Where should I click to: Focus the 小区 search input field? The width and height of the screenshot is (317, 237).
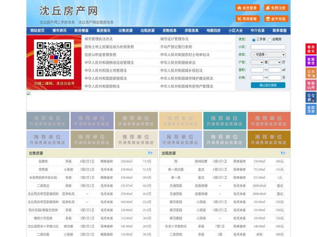coord(268,47)
